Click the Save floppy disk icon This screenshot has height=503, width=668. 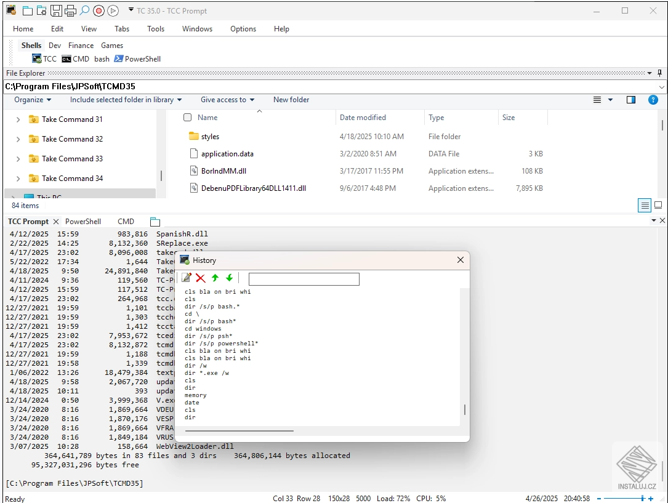pyautogui.click(x=56, y=10)
